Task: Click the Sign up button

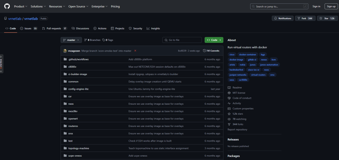Action: pos(331,7)
